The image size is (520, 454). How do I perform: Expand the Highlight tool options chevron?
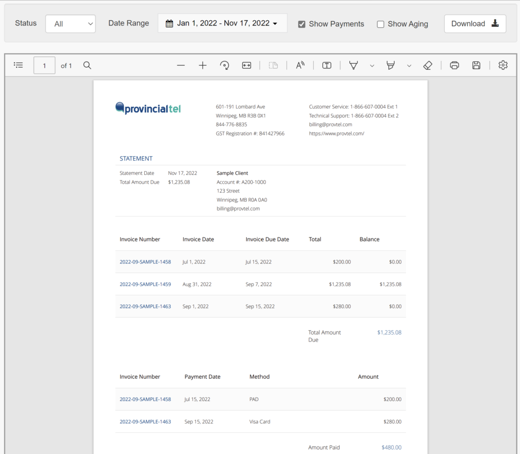pos(409,66)
